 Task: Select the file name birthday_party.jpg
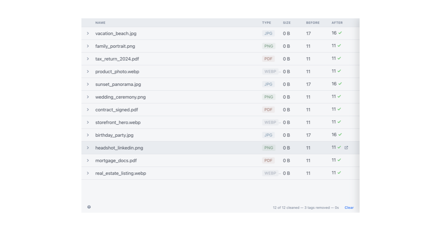coord(114,135)
